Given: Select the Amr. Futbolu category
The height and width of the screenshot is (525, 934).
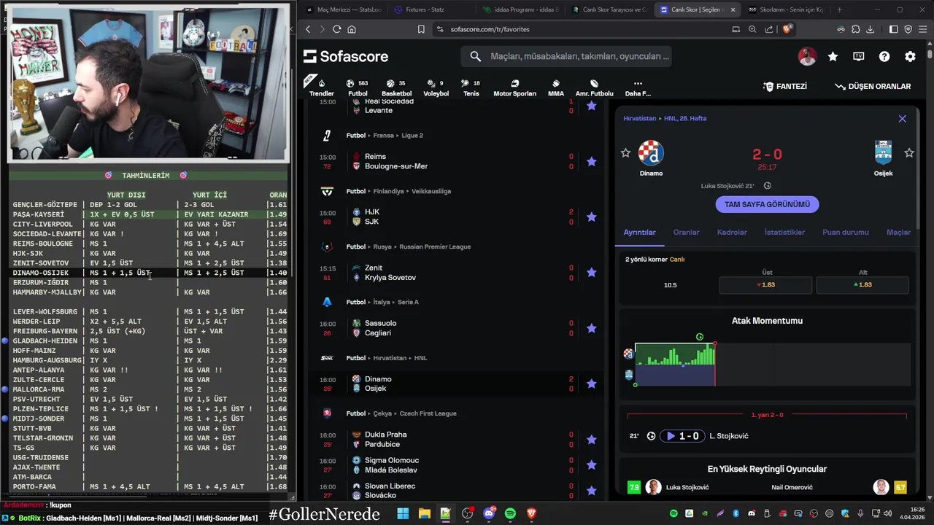Looking at the screenshot, I should [x=594, y=87].
